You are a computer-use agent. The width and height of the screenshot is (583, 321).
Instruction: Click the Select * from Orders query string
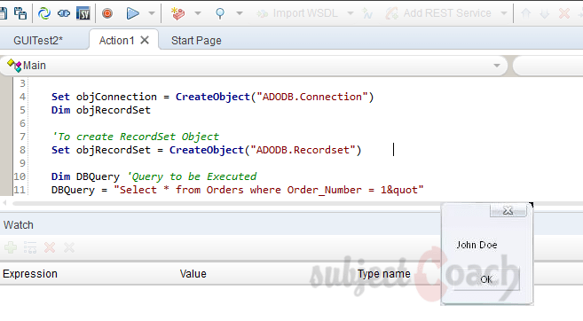coord(269,190)
